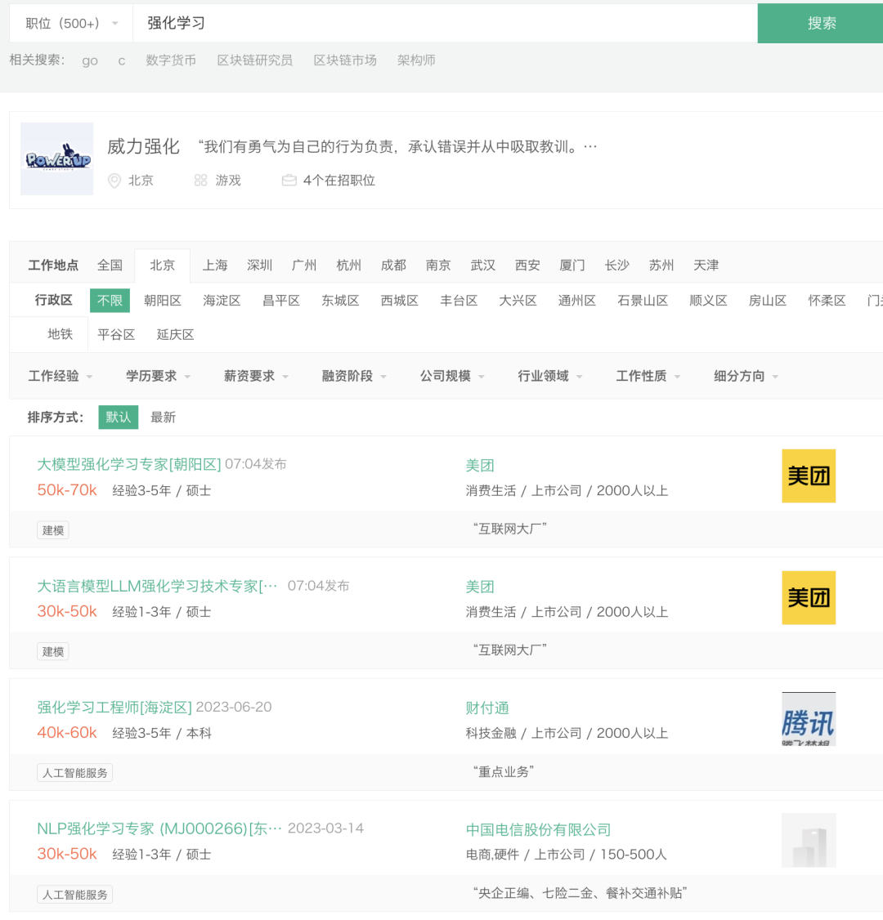
Task: Focus the 强化学习 search input field
Action: tap(445, 24)
